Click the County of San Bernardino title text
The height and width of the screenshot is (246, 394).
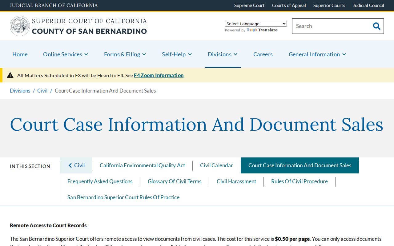(x=89, y=31)
